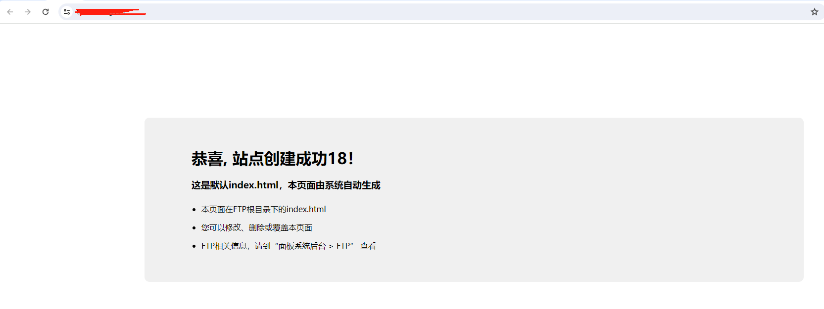This screenshot has width=824, height=309.
Task: Click the red-redacted URL text
Action: point(110,12)
